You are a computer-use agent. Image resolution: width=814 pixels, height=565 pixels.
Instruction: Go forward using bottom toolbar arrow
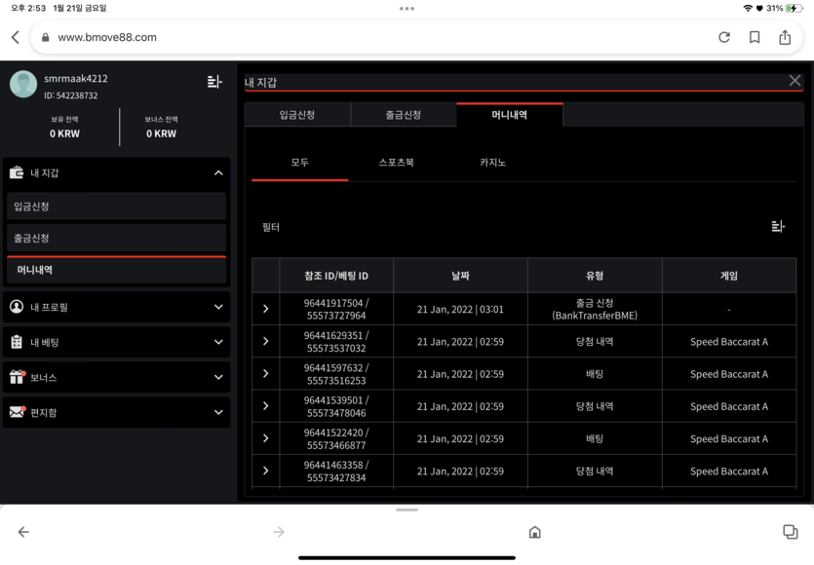pyautogui.click(x=279, y=532)
